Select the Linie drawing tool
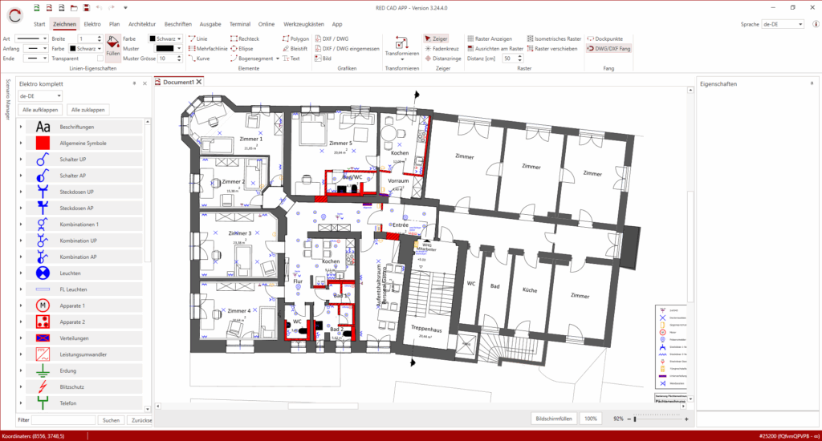Screen dimensions: 822x441 tap(198, 38)
